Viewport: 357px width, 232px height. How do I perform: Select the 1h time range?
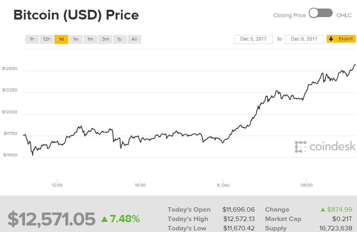pos(32,39)
